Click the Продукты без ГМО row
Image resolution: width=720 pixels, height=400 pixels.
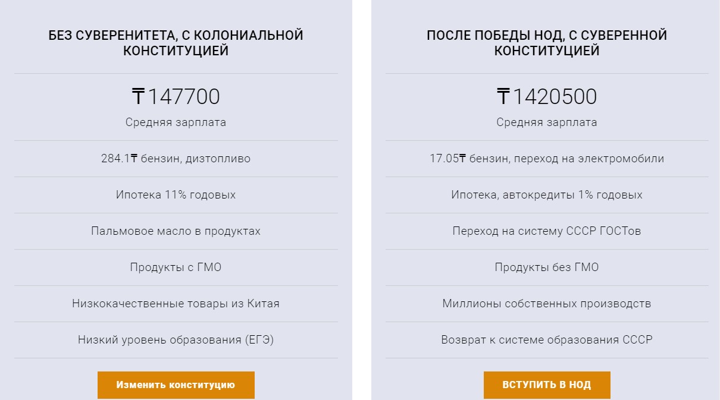[547, 267]
